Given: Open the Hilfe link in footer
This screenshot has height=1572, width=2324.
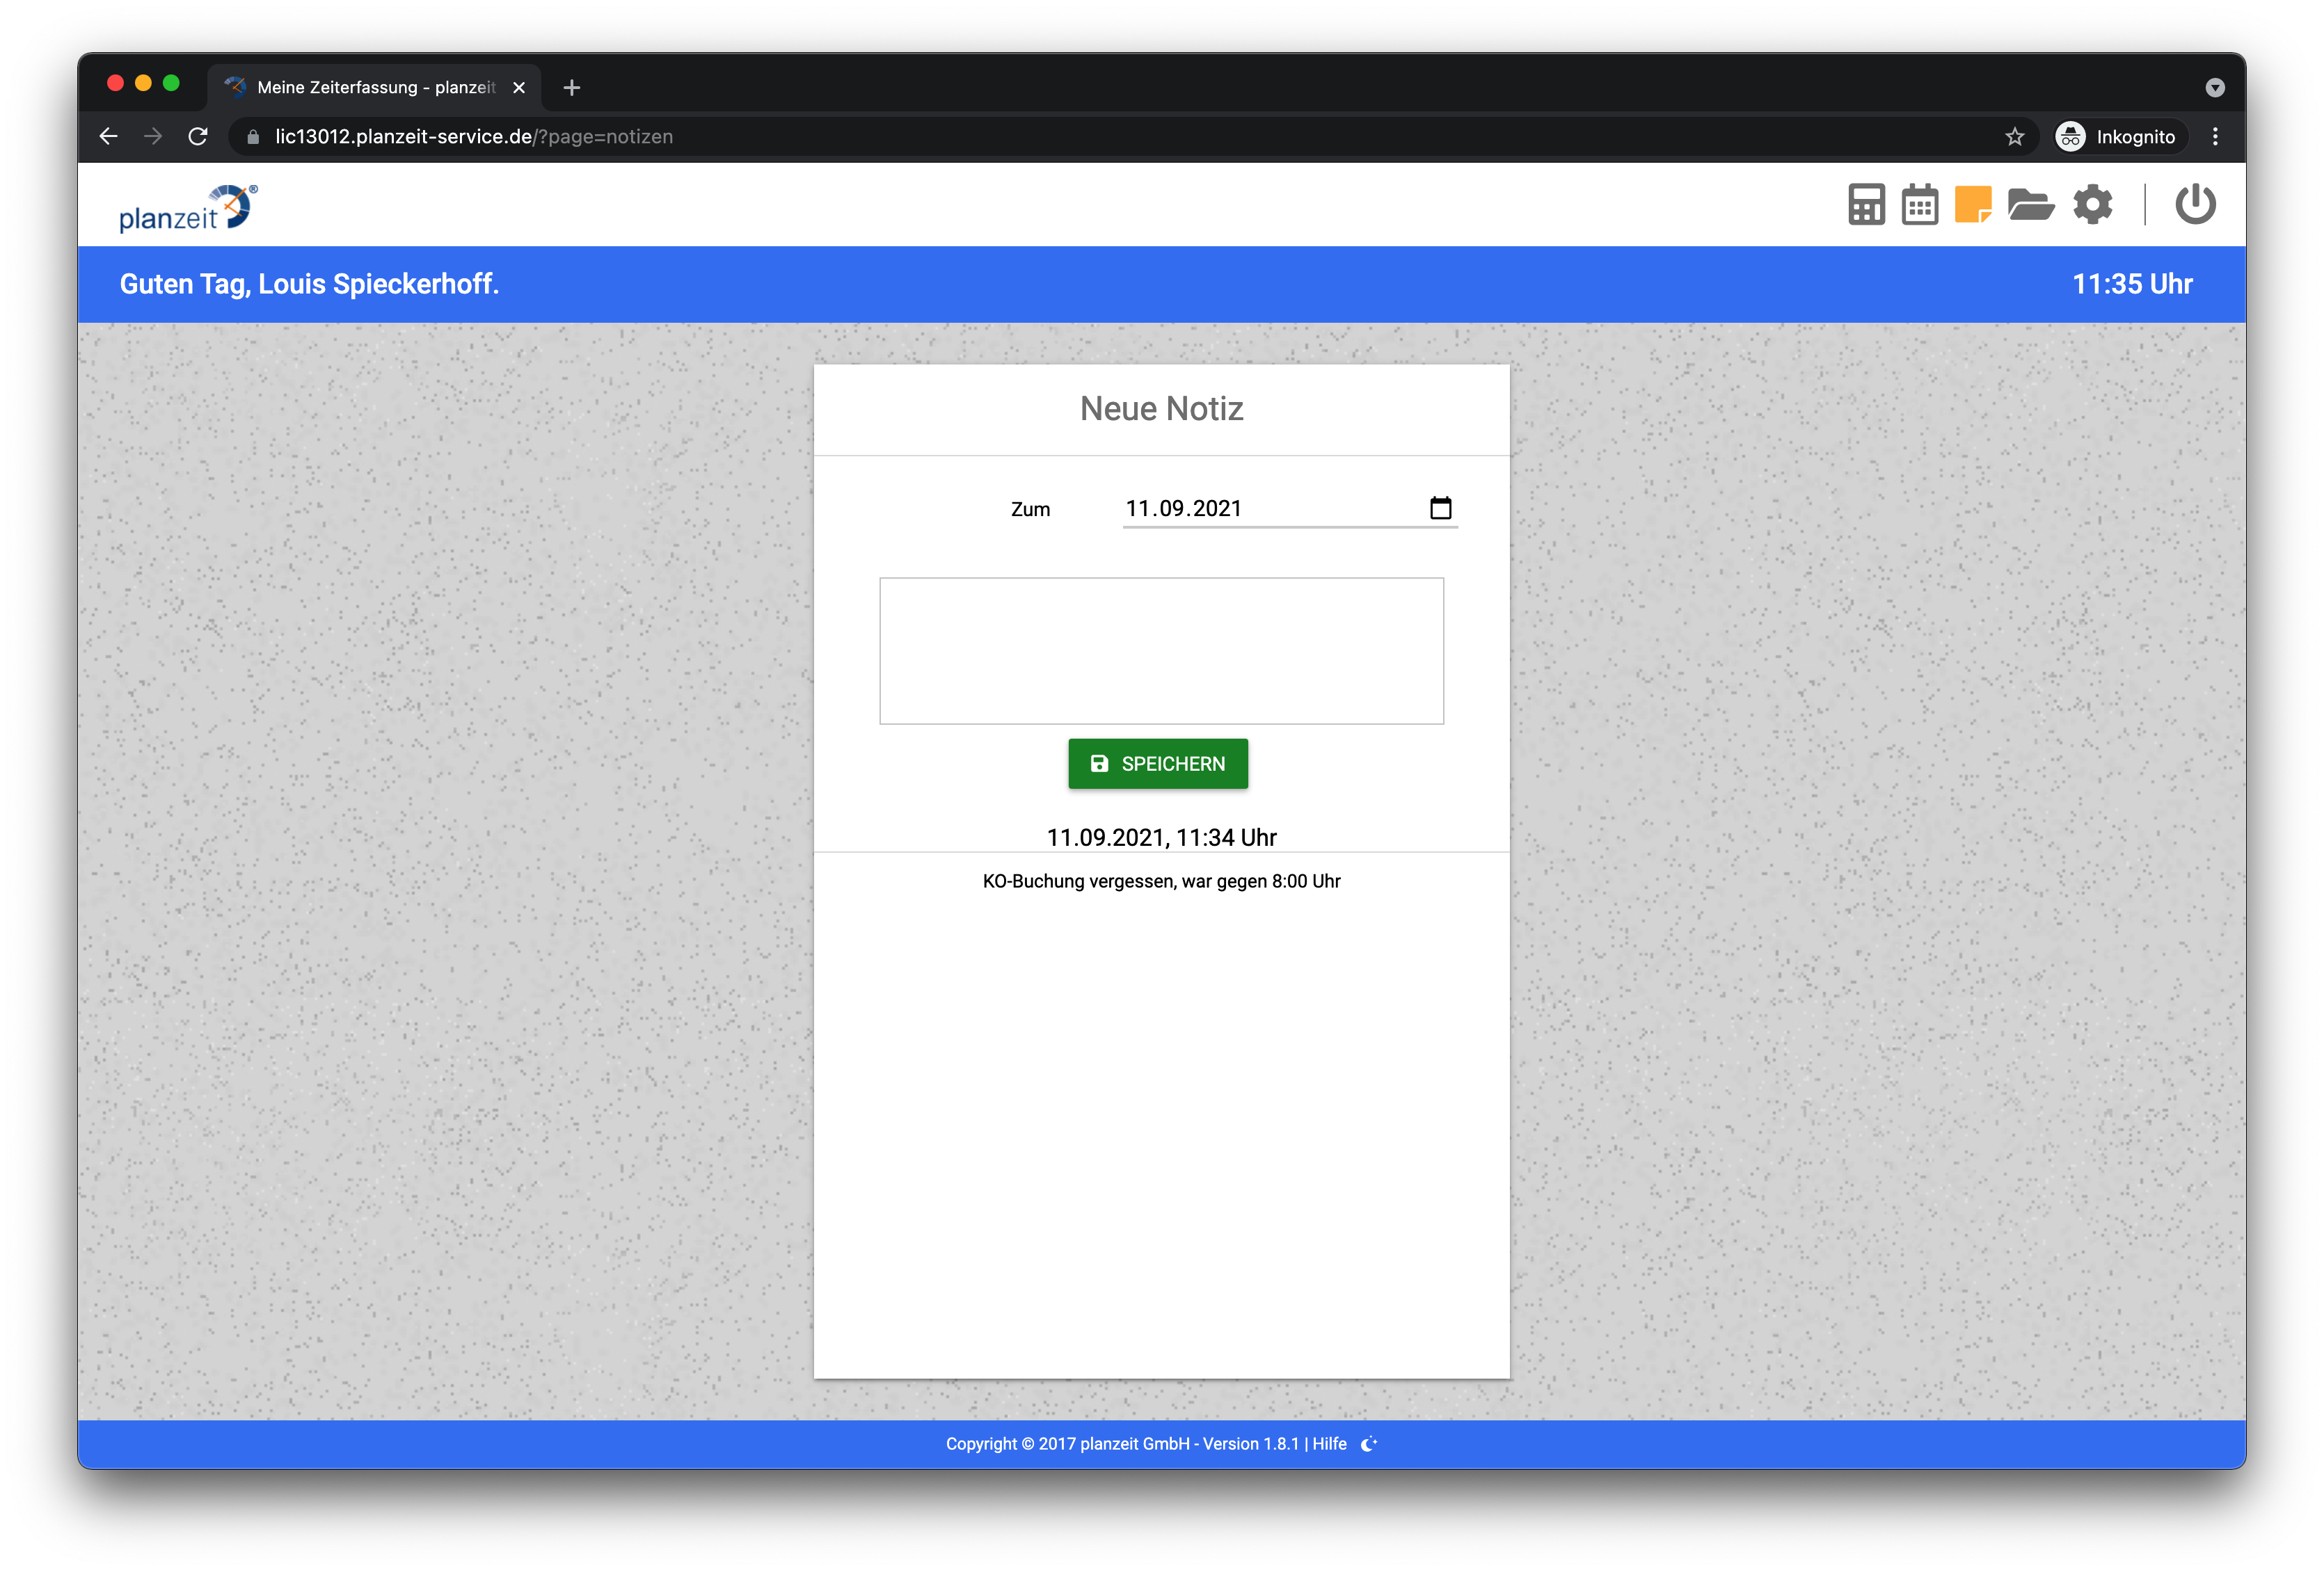Looking at the screenshot, I should point(1329,1444).
